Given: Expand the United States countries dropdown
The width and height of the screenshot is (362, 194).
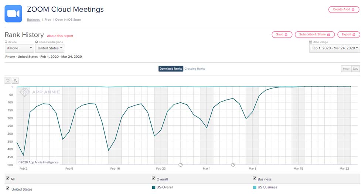Looking at the screenshot, I should (49, 48).
